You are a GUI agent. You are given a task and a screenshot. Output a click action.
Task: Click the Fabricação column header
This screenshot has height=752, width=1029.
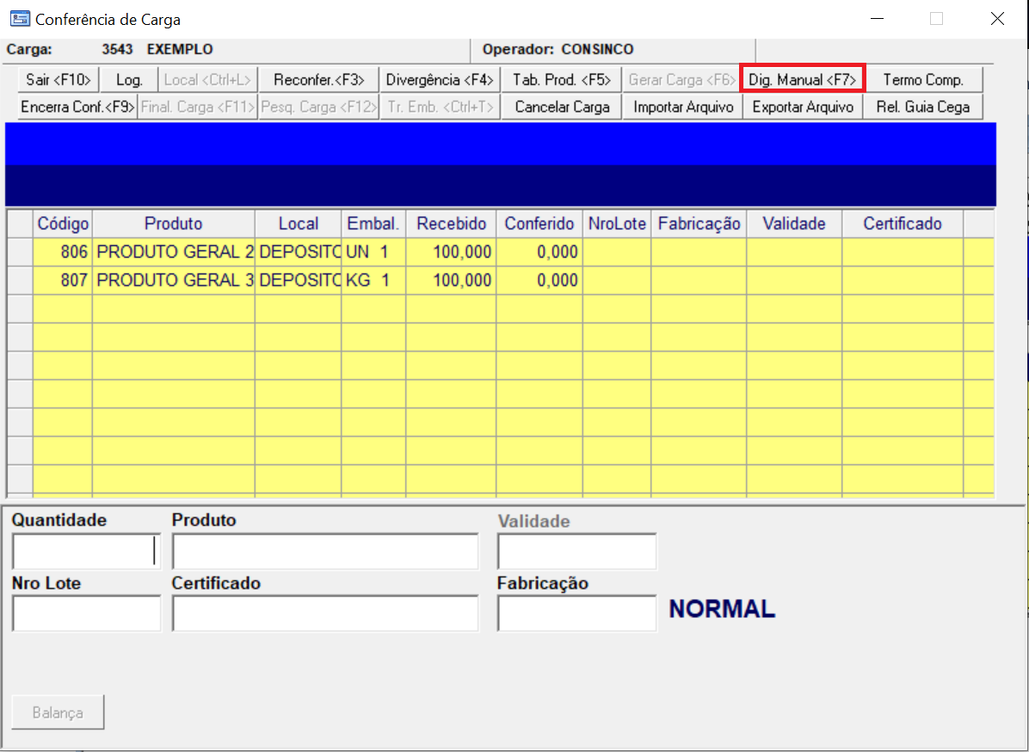click(699, 223)
